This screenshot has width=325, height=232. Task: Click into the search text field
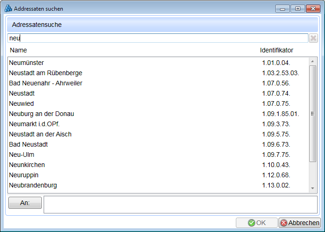coord(158,39)
